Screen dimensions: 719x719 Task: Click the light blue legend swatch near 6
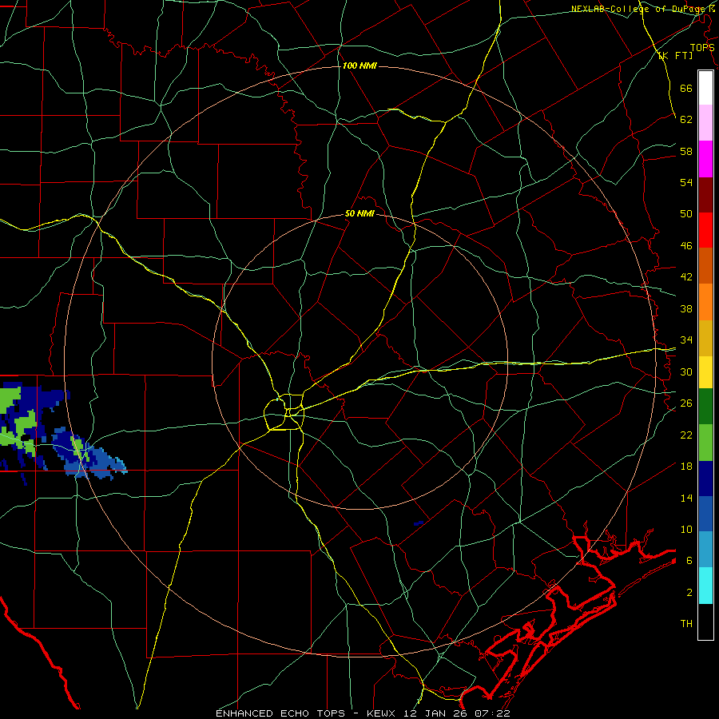705,550
